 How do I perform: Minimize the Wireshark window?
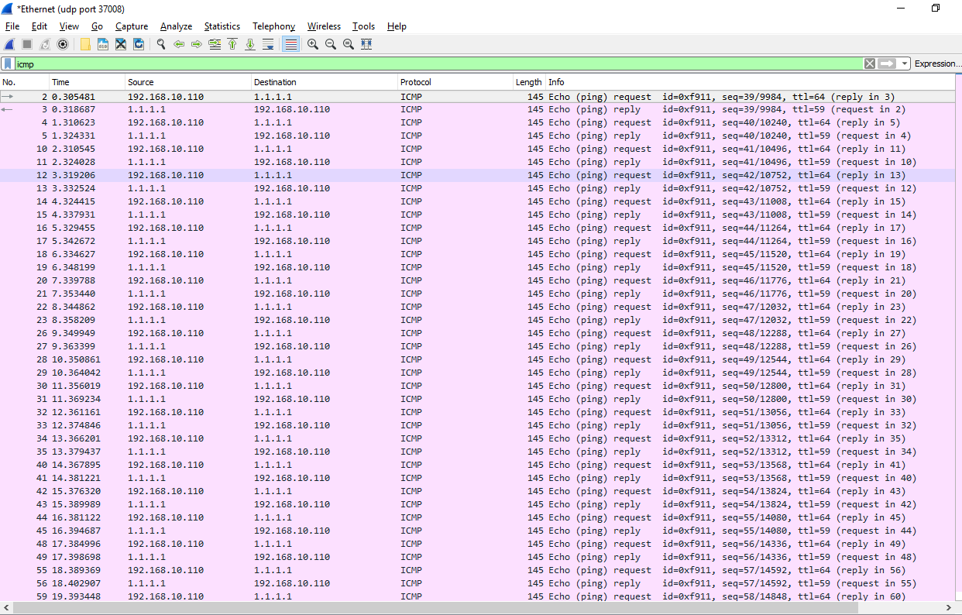(901, 8)
